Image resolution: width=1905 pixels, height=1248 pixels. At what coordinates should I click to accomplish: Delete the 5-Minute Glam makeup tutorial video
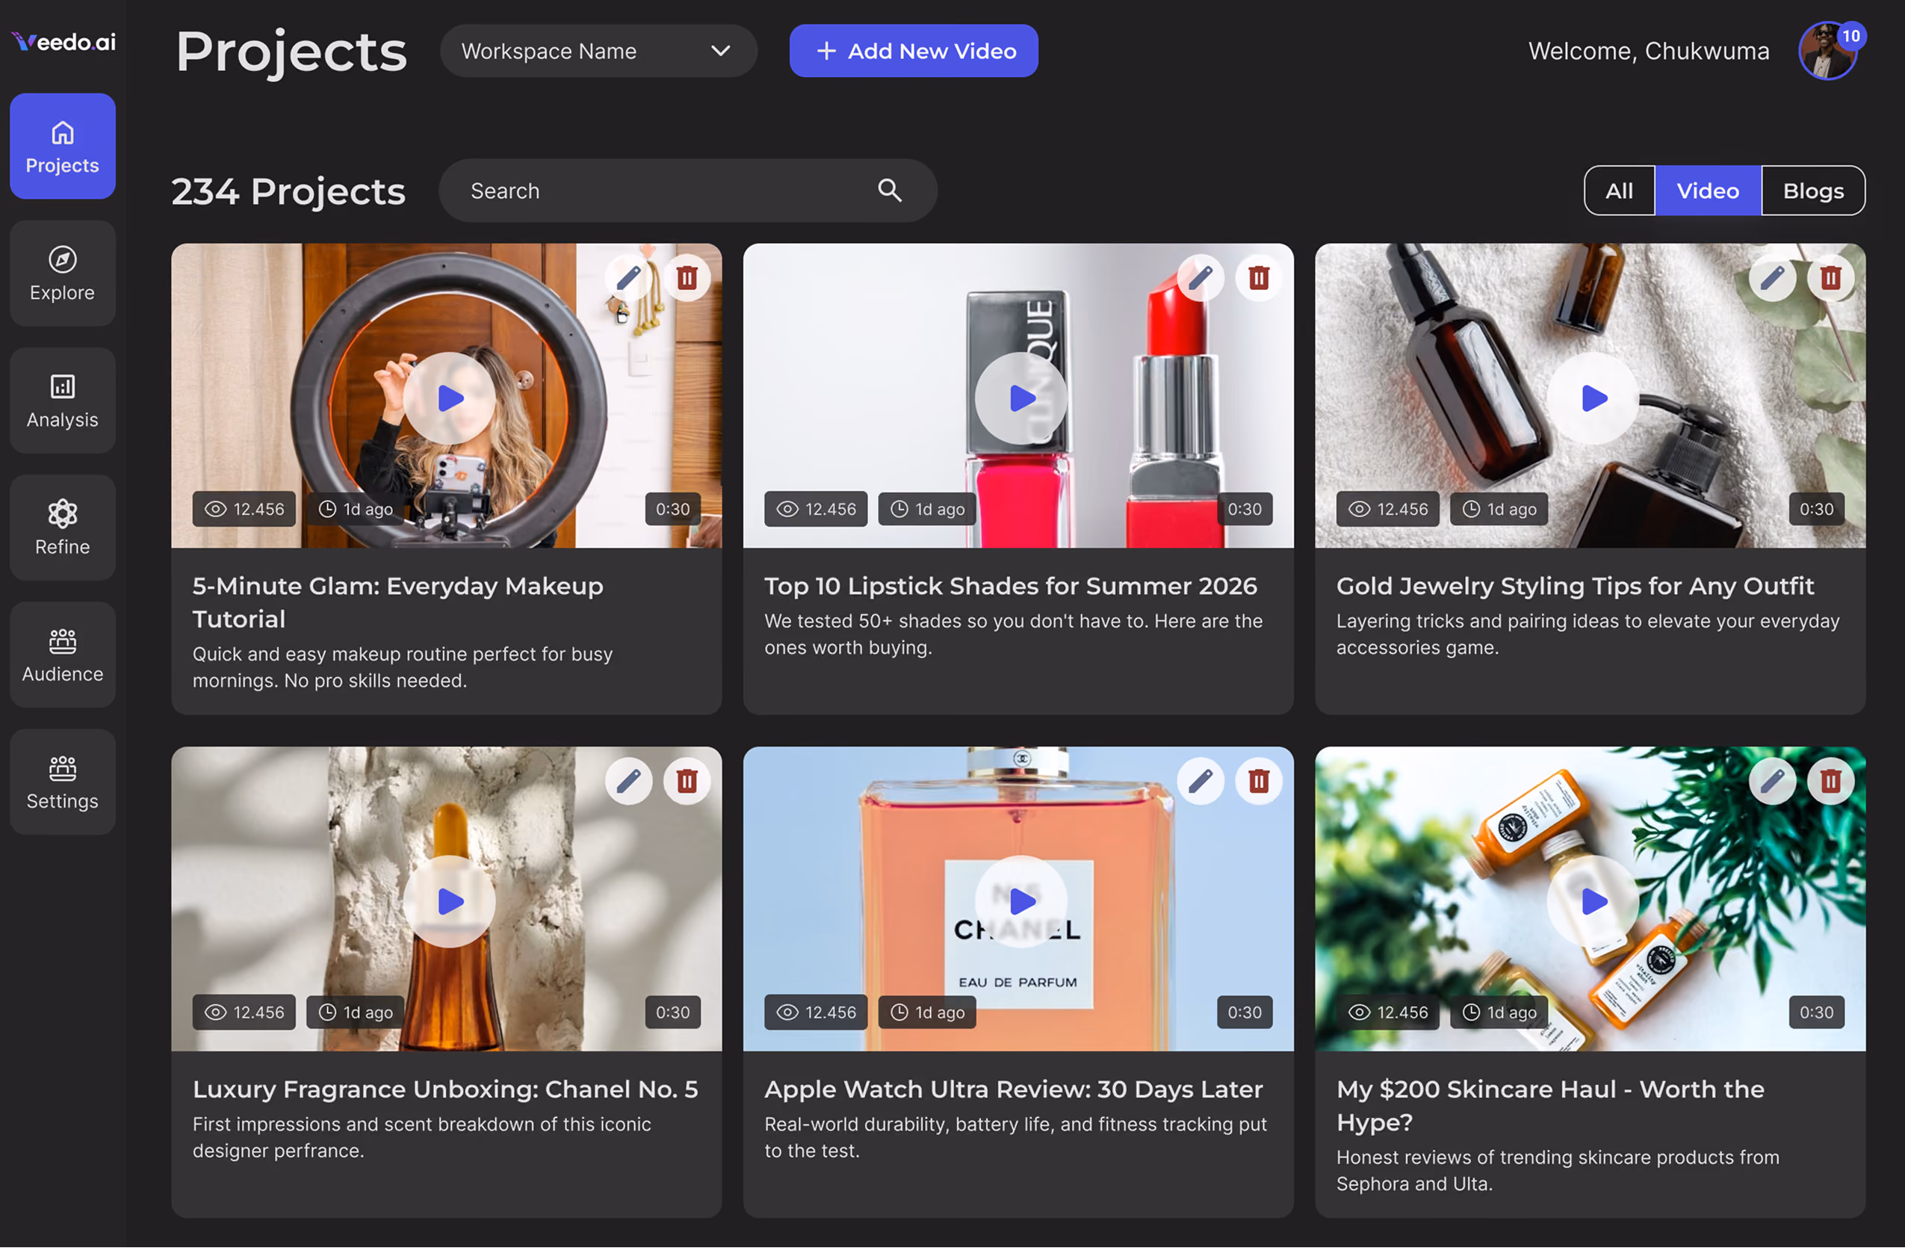[x=687, y=278]
